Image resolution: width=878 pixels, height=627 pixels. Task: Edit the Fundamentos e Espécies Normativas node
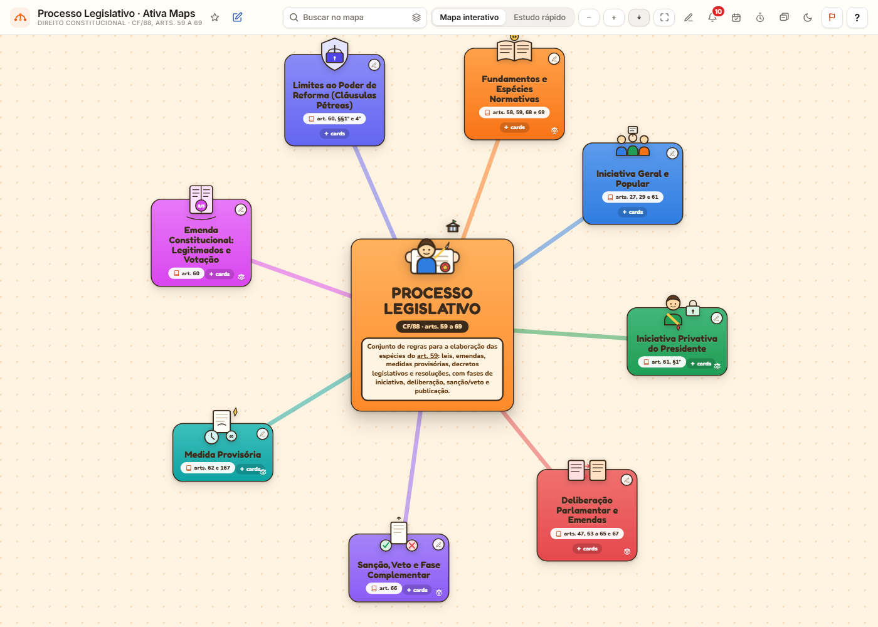coord(554,59)
